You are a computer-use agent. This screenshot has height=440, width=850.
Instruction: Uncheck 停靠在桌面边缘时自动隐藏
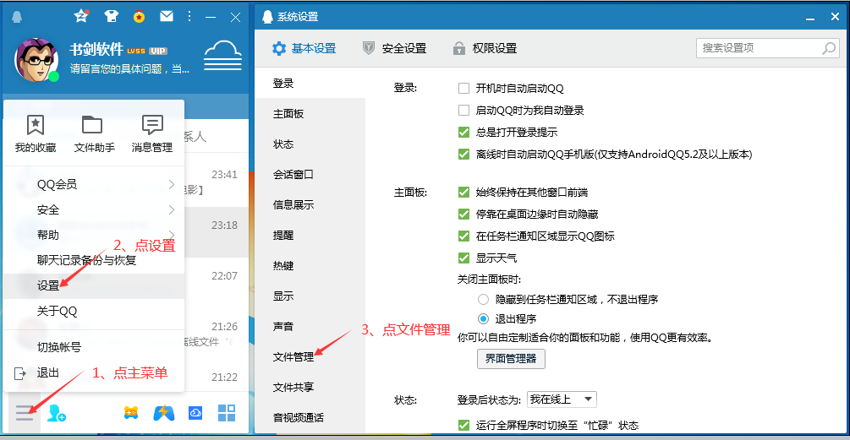click(x=463, y=215)
